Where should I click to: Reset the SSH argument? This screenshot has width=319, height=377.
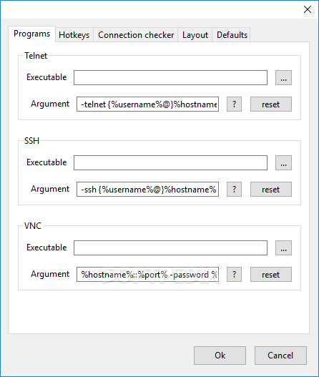coord(271,190)
